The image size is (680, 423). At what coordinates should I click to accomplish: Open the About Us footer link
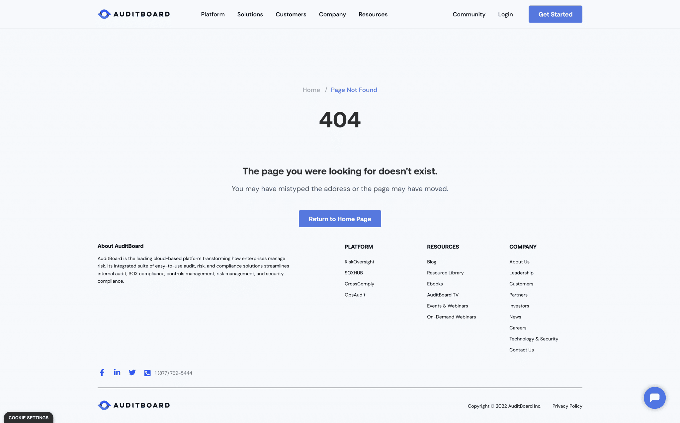[519, 262]
